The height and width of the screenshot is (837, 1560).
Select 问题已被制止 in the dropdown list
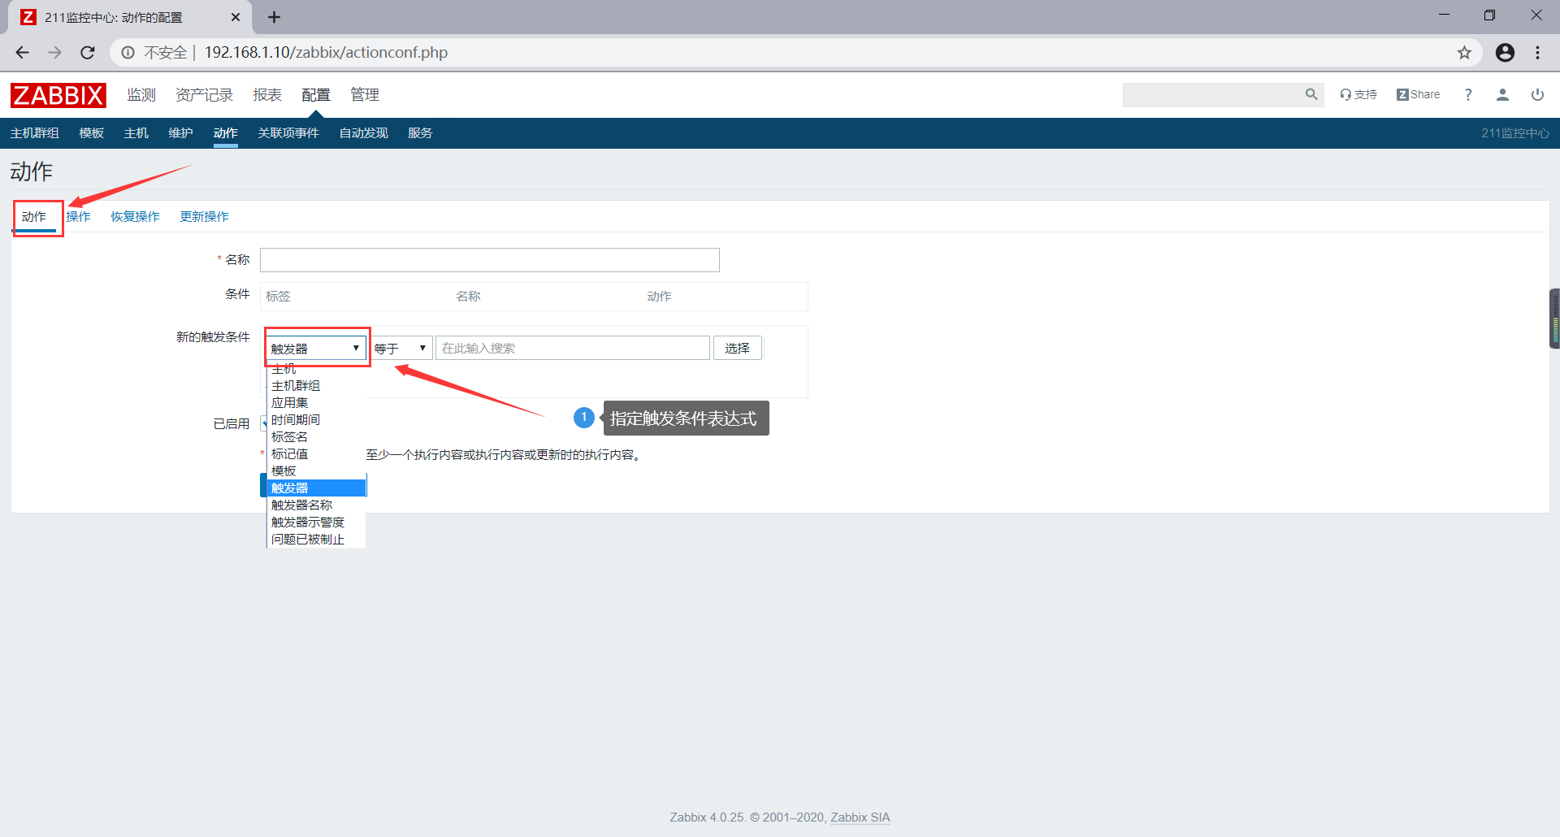pos(316,540)
